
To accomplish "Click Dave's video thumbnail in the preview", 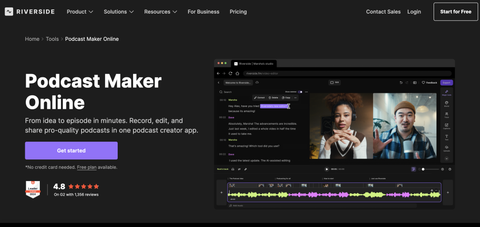I will [405, 126].
